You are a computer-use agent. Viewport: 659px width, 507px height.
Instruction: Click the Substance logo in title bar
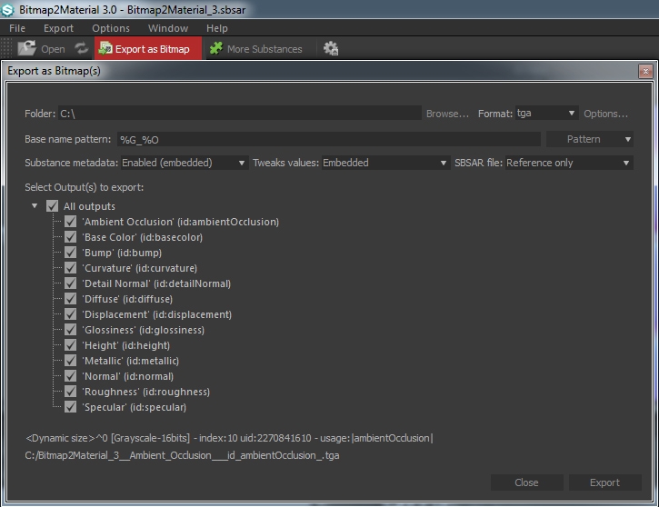[x=7, y=10]
